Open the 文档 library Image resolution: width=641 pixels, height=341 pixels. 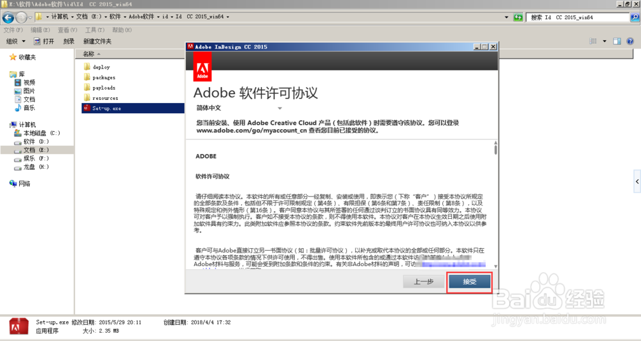pos(24,99)
